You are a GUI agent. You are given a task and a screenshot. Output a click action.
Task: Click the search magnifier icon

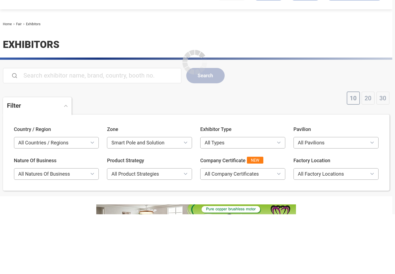pos(15,76)
